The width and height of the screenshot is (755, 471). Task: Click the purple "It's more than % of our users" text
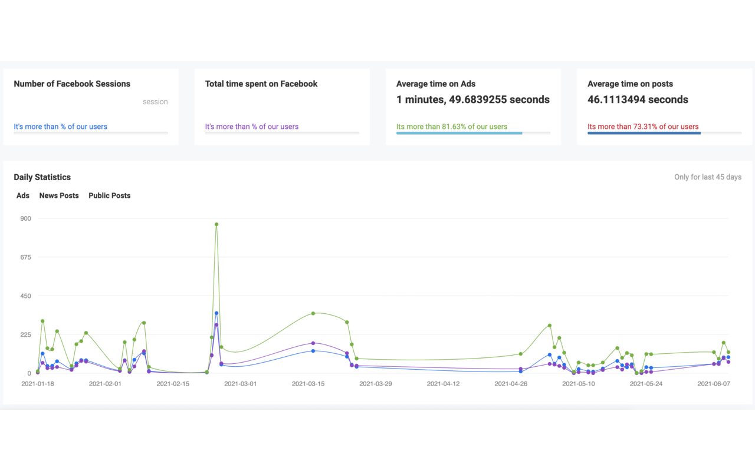(x=252, y=127)
